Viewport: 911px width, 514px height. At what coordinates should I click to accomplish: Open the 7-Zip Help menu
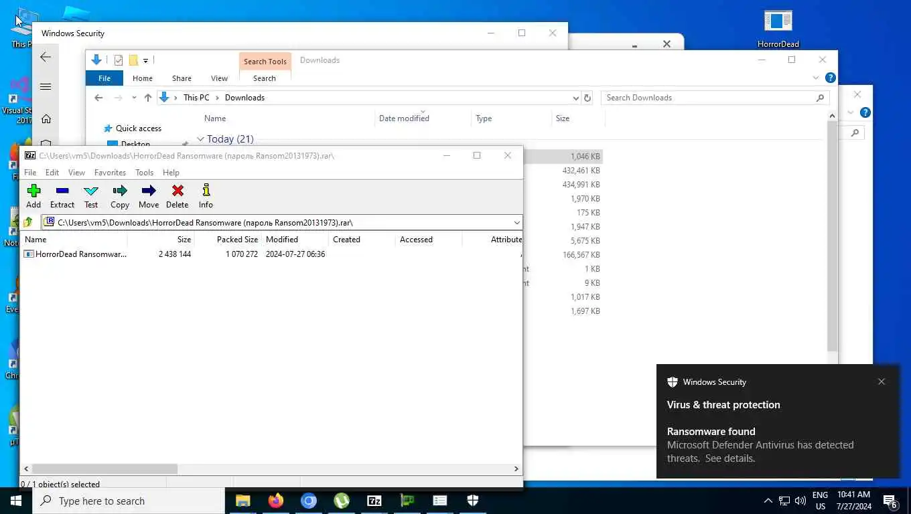[171, 173]
